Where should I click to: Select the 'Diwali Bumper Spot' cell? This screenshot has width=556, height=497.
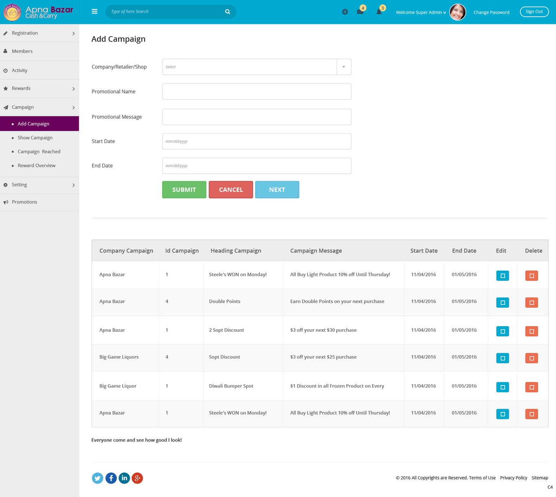(x=231, y=386)
